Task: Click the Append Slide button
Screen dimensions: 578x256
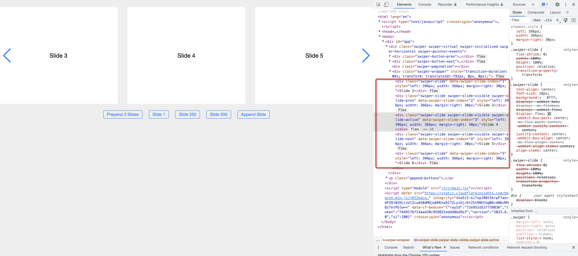Action: tap(253, 114)
